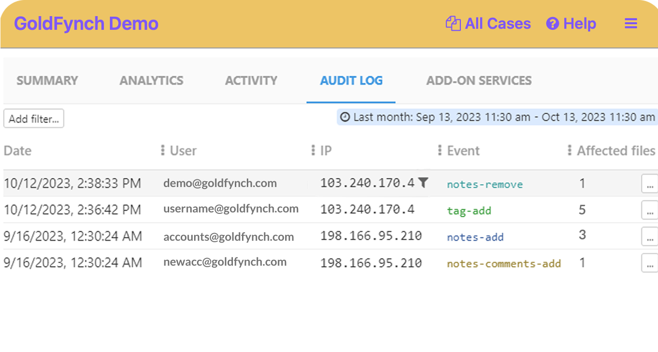Open User column options dots
The image size is (658, 352).
point(163,151)
